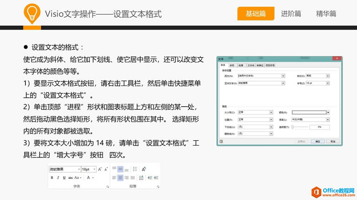Click the highlighted align middle vertical icon

click(x=120, y=169)
